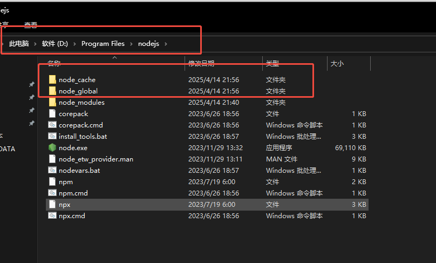This screenshot has height=263, width=436.
Task: Go to Program Files in the breadcrumb
Action: (103, 44)
